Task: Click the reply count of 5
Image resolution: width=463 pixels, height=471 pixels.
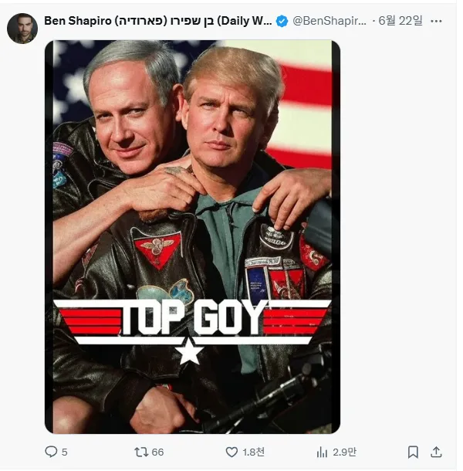Action: (64, 452)
